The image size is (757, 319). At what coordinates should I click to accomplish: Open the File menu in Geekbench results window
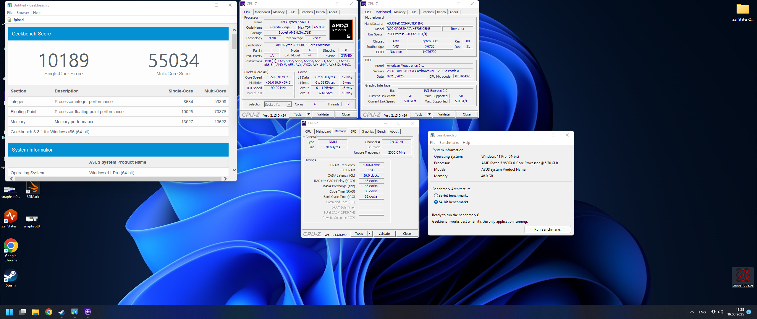click(x=10, y=13)
